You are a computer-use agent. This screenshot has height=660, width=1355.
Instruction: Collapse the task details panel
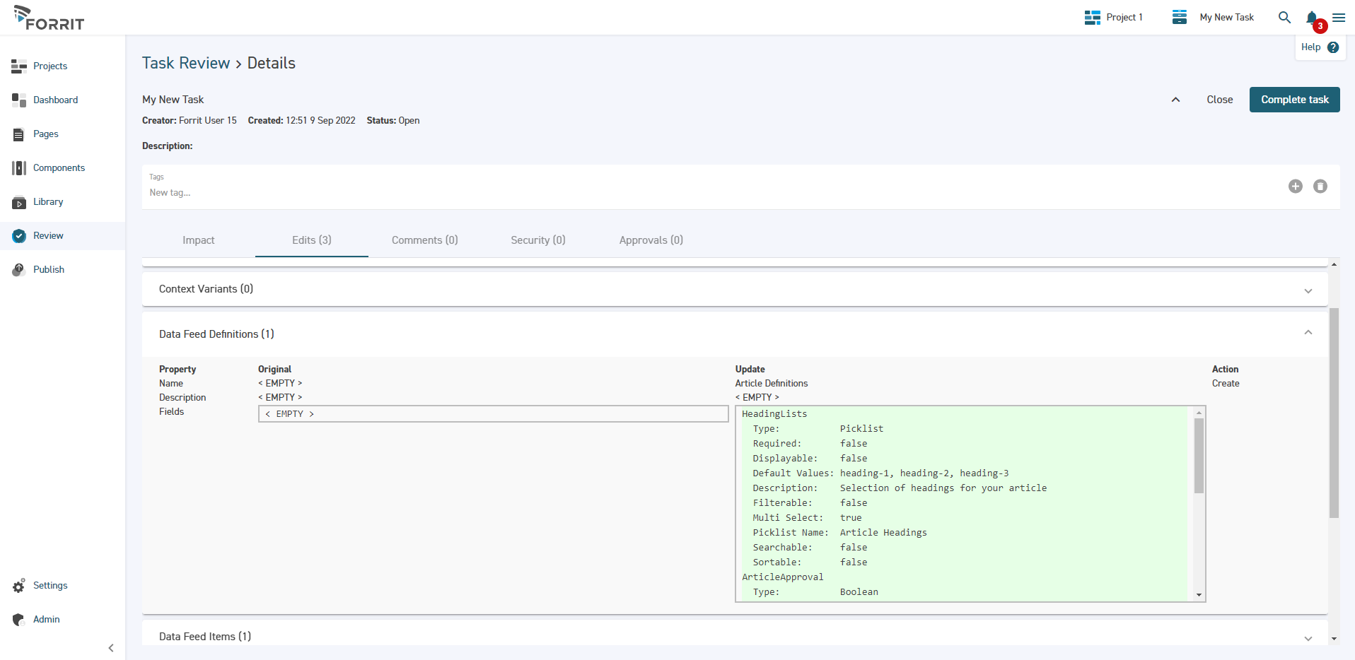pos(1175,100)
